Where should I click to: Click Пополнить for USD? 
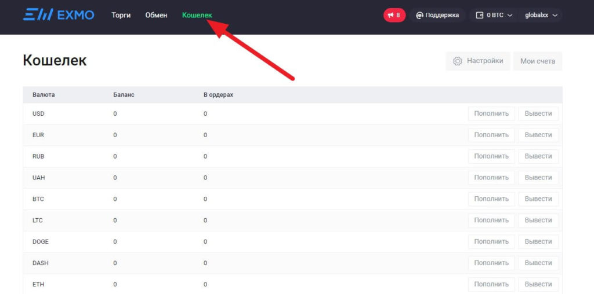click(x=491, y=113)
